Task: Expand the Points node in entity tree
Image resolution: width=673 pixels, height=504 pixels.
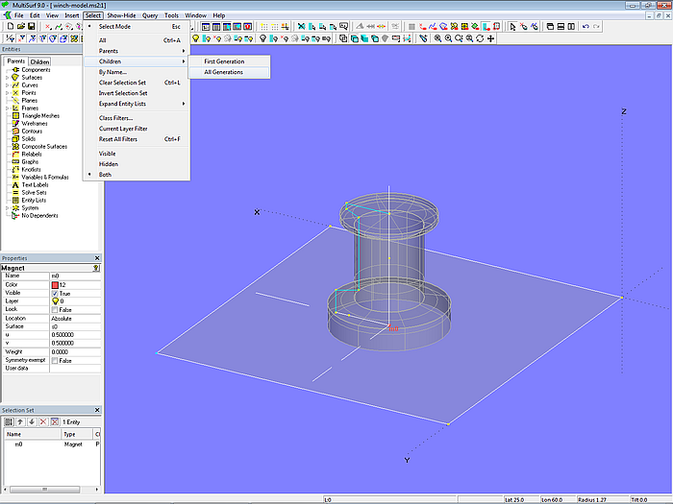Action: 7,93
